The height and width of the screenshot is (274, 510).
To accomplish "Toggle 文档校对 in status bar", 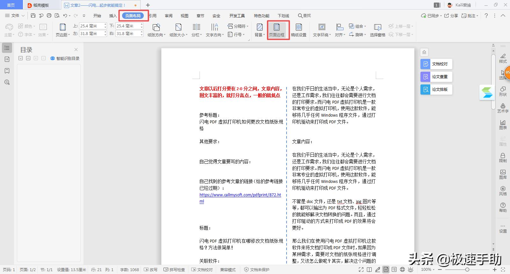I will pyautogui.click(x=202, y=270).
